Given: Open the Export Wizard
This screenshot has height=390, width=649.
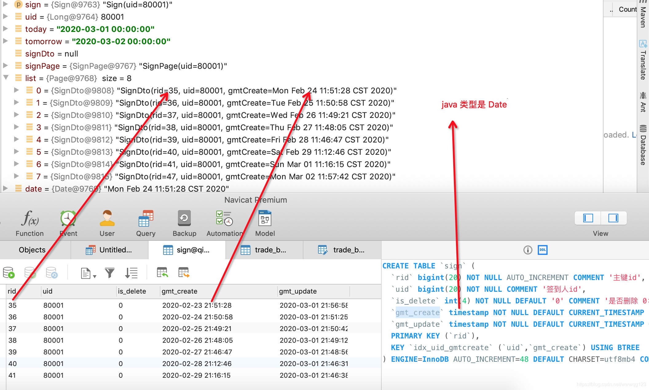Looking at the screenshot, I should [183, 272].
